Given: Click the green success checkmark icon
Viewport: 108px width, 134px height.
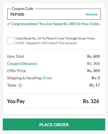Looking at the screenshot, I should coord(9,24).
